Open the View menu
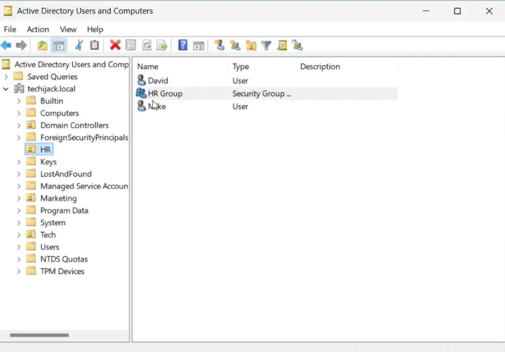The width and height of the screenshot is (505, 352). point(68,29)
